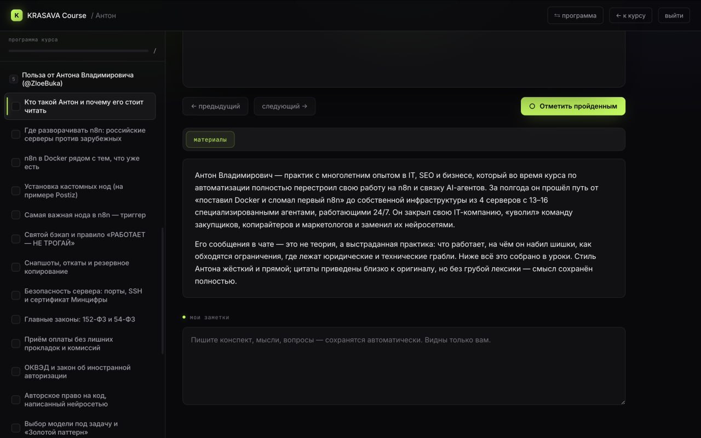Toggle checkbox for 'Главные законы: 152-ФЗ'
Screen dimensions: 701x438
tap(16, 319)
